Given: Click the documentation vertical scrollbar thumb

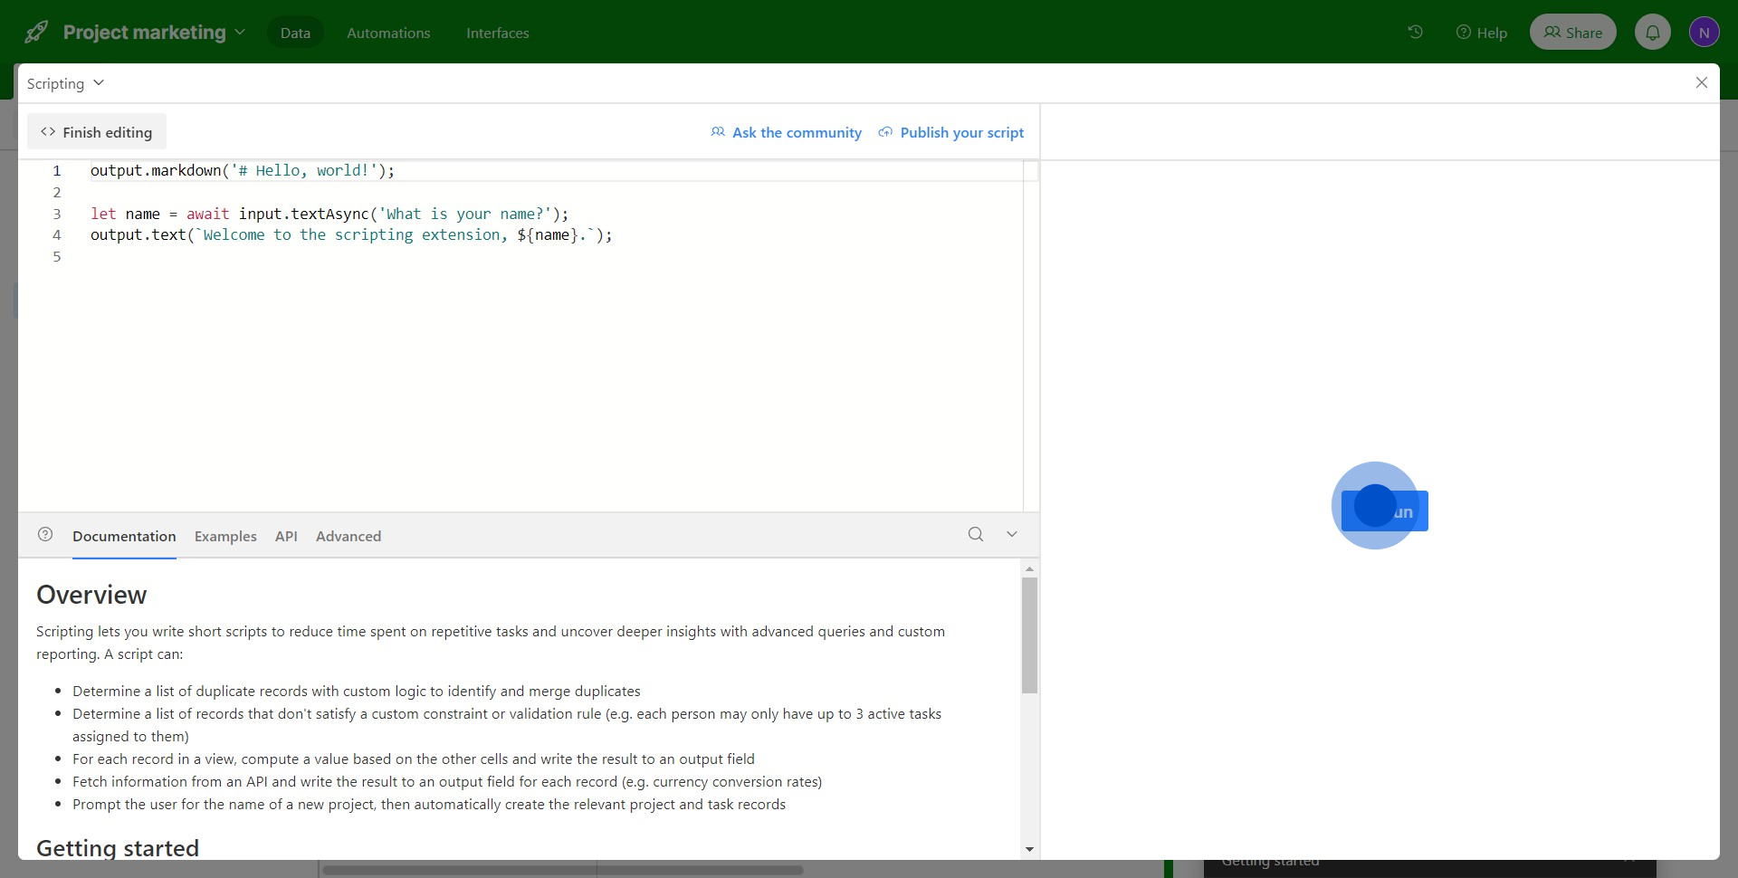Looking at the screenshot, I should [1029, 635].
